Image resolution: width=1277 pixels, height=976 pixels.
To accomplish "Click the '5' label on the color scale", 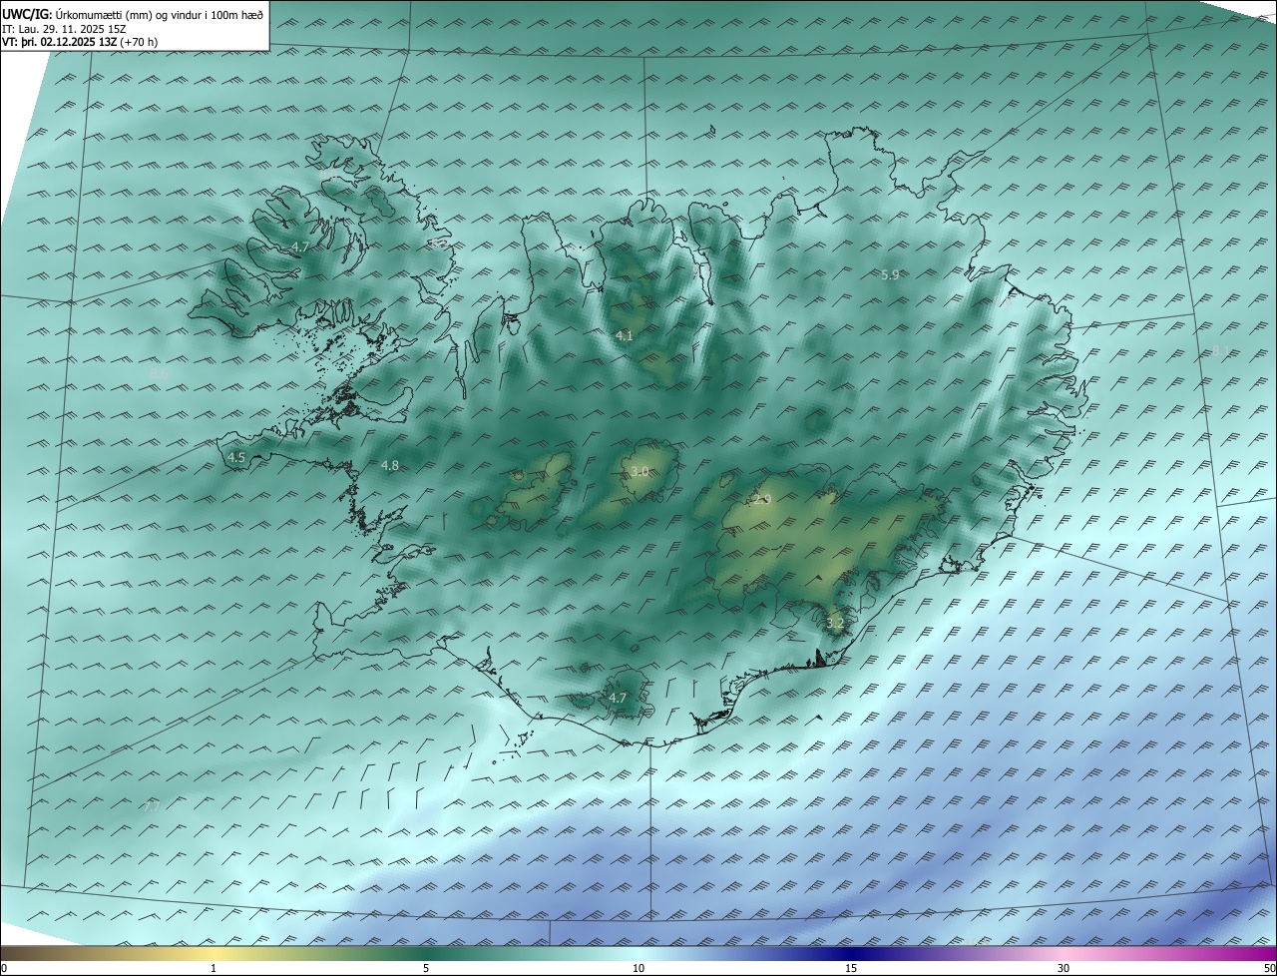I will [426, 968].
